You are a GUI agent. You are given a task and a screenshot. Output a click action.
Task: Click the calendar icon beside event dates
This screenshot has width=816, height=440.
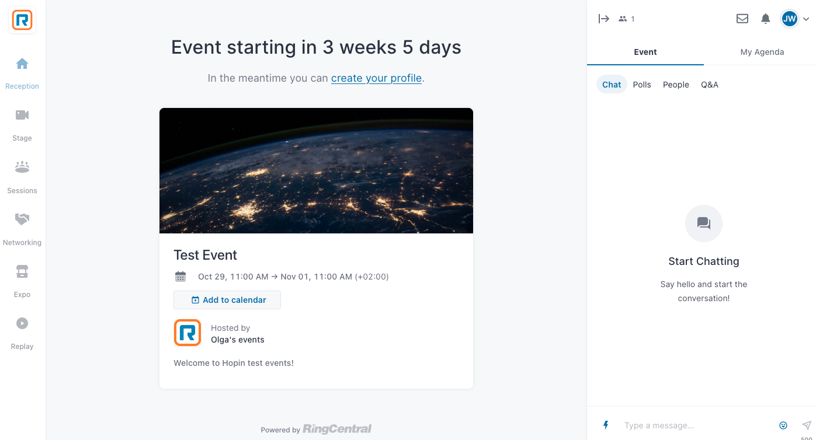(x=180, y=277)
